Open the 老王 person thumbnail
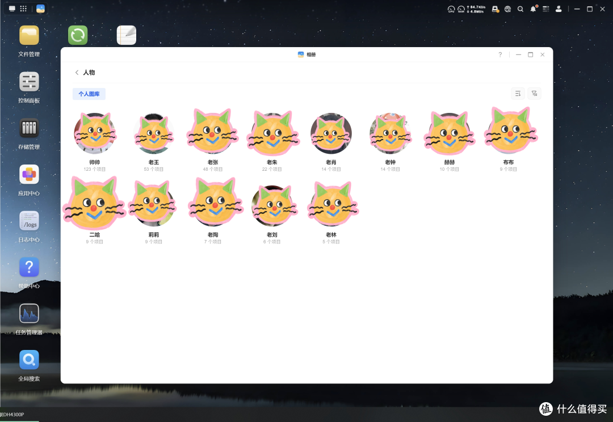 pos(154,133)
